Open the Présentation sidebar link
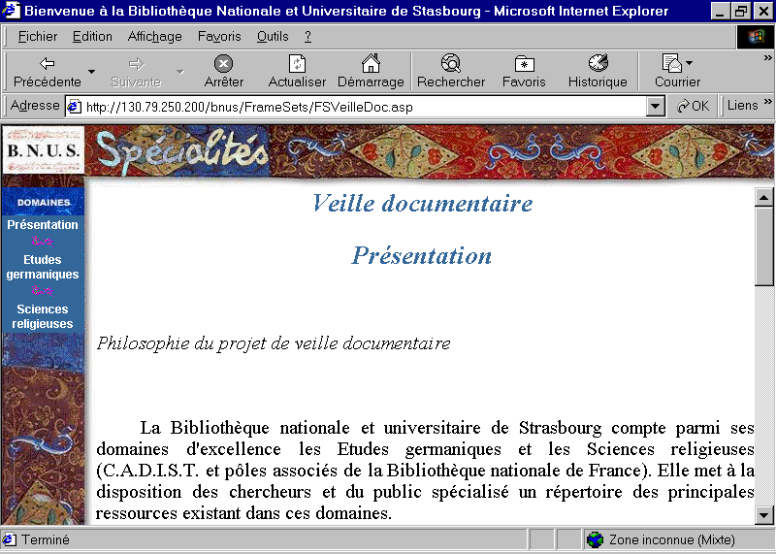This screenshot has width=776, height=554. point(43,224)
